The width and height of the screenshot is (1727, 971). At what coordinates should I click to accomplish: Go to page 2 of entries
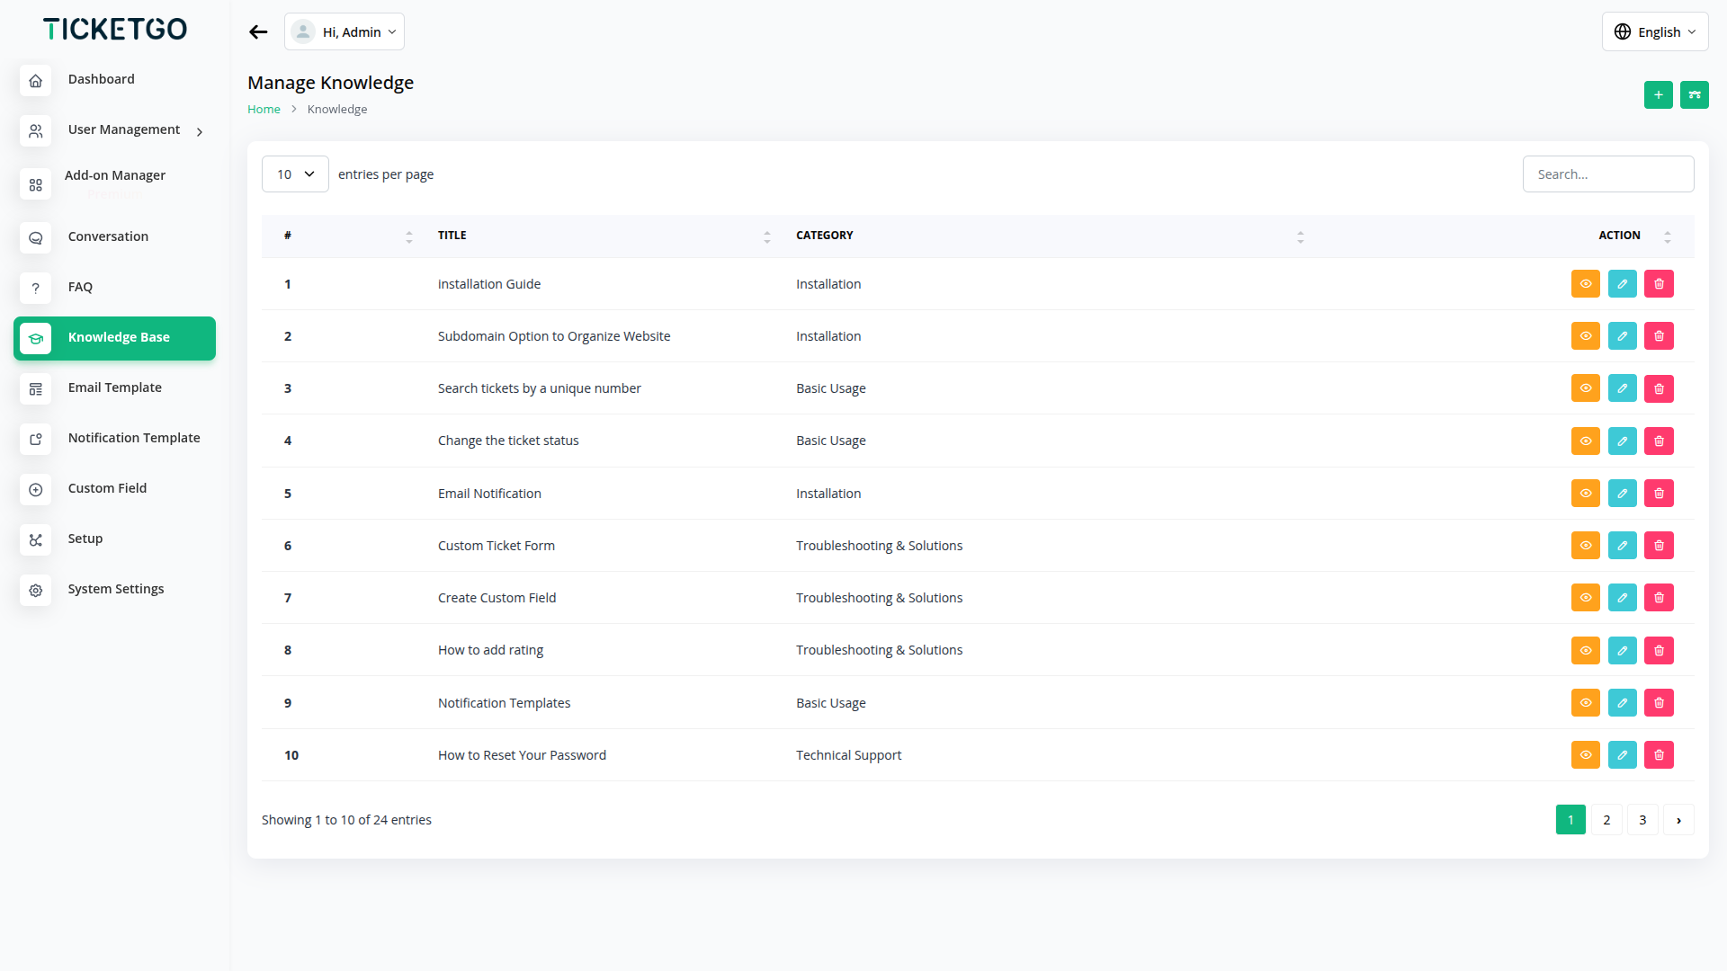click(1606, 820)
